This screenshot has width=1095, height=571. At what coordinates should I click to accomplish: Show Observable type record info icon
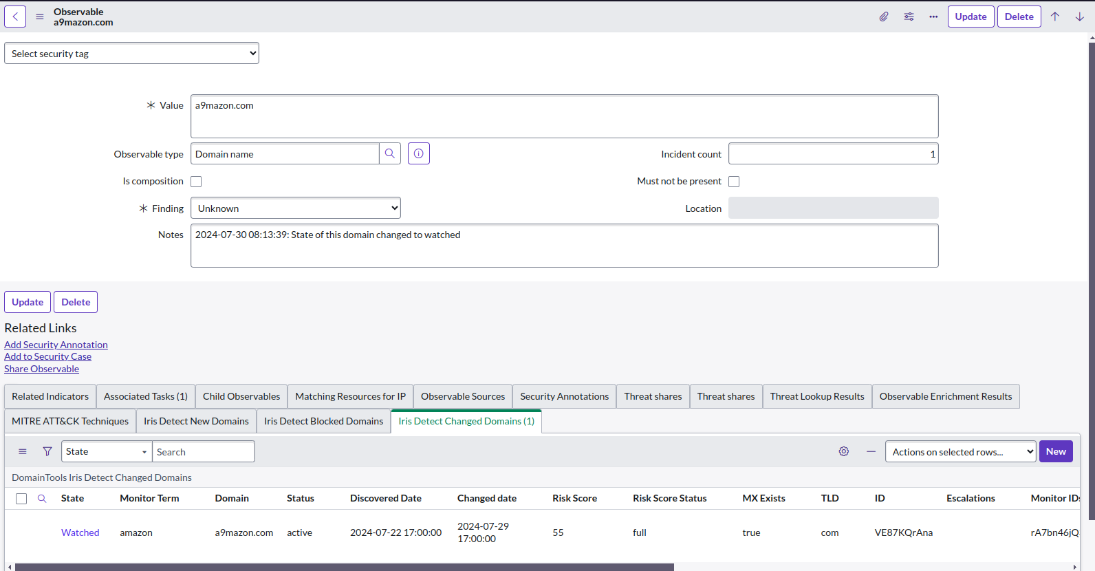[x=419, y=153]
